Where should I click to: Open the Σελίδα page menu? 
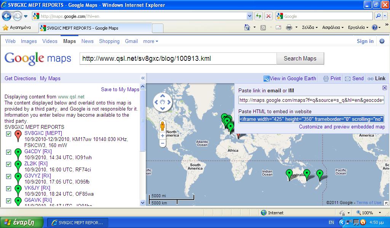click(x=310, y=27)
